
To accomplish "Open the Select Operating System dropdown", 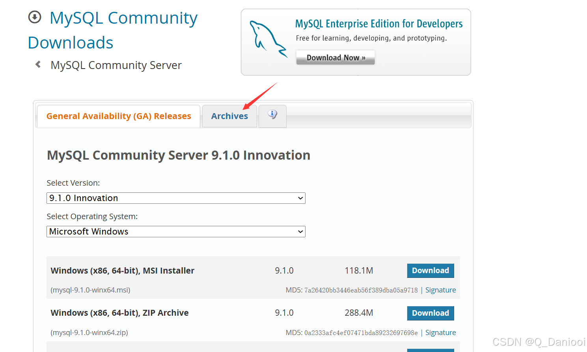I will [176, 231].
